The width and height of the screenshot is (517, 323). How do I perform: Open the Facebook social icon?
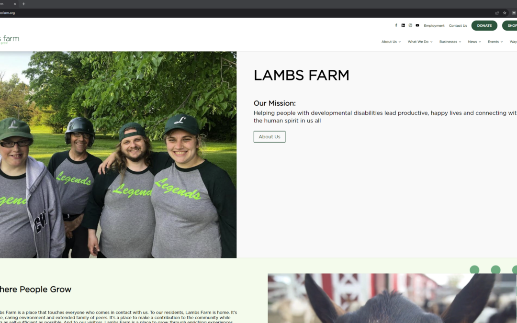pos(396,25)
